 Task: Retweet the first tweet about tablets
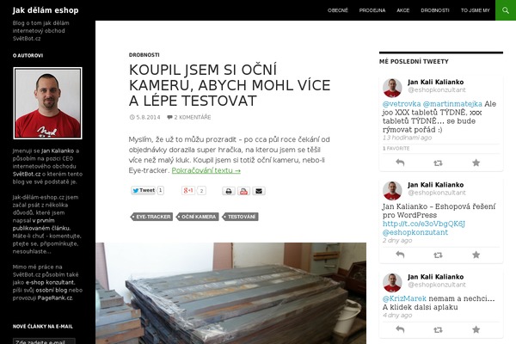(x=438, y=163)
